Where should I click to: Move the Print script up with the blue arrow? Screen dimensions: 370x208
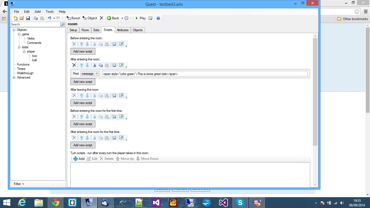point(81,65)
